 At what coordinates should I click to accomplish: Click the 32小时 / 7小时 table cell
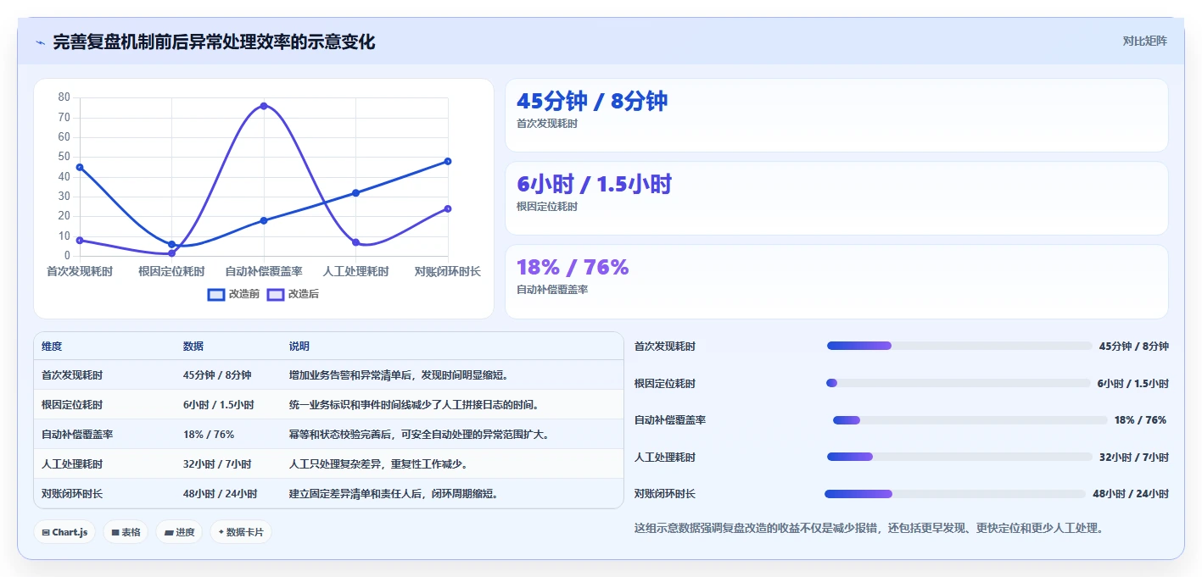pyautogui.click(x=217, y=464)
